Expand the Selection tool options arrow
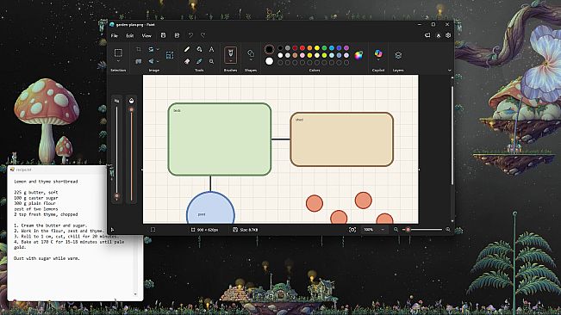 [118, 61]
